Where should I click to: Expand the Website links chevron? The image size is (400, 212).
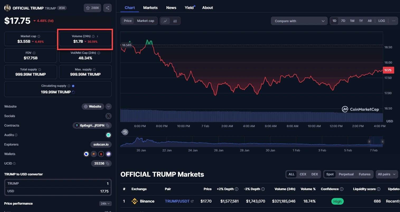pos(109,107)
